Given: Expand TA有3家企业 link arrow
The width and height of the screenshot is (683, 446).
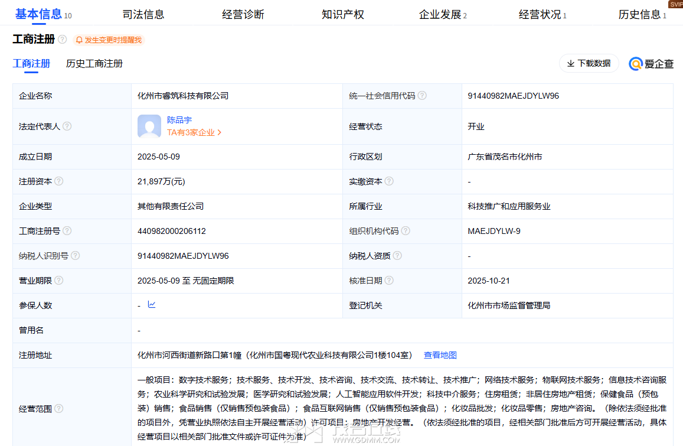Looking at the screenshot, I should pyautogui.click(x=220, y=133).
